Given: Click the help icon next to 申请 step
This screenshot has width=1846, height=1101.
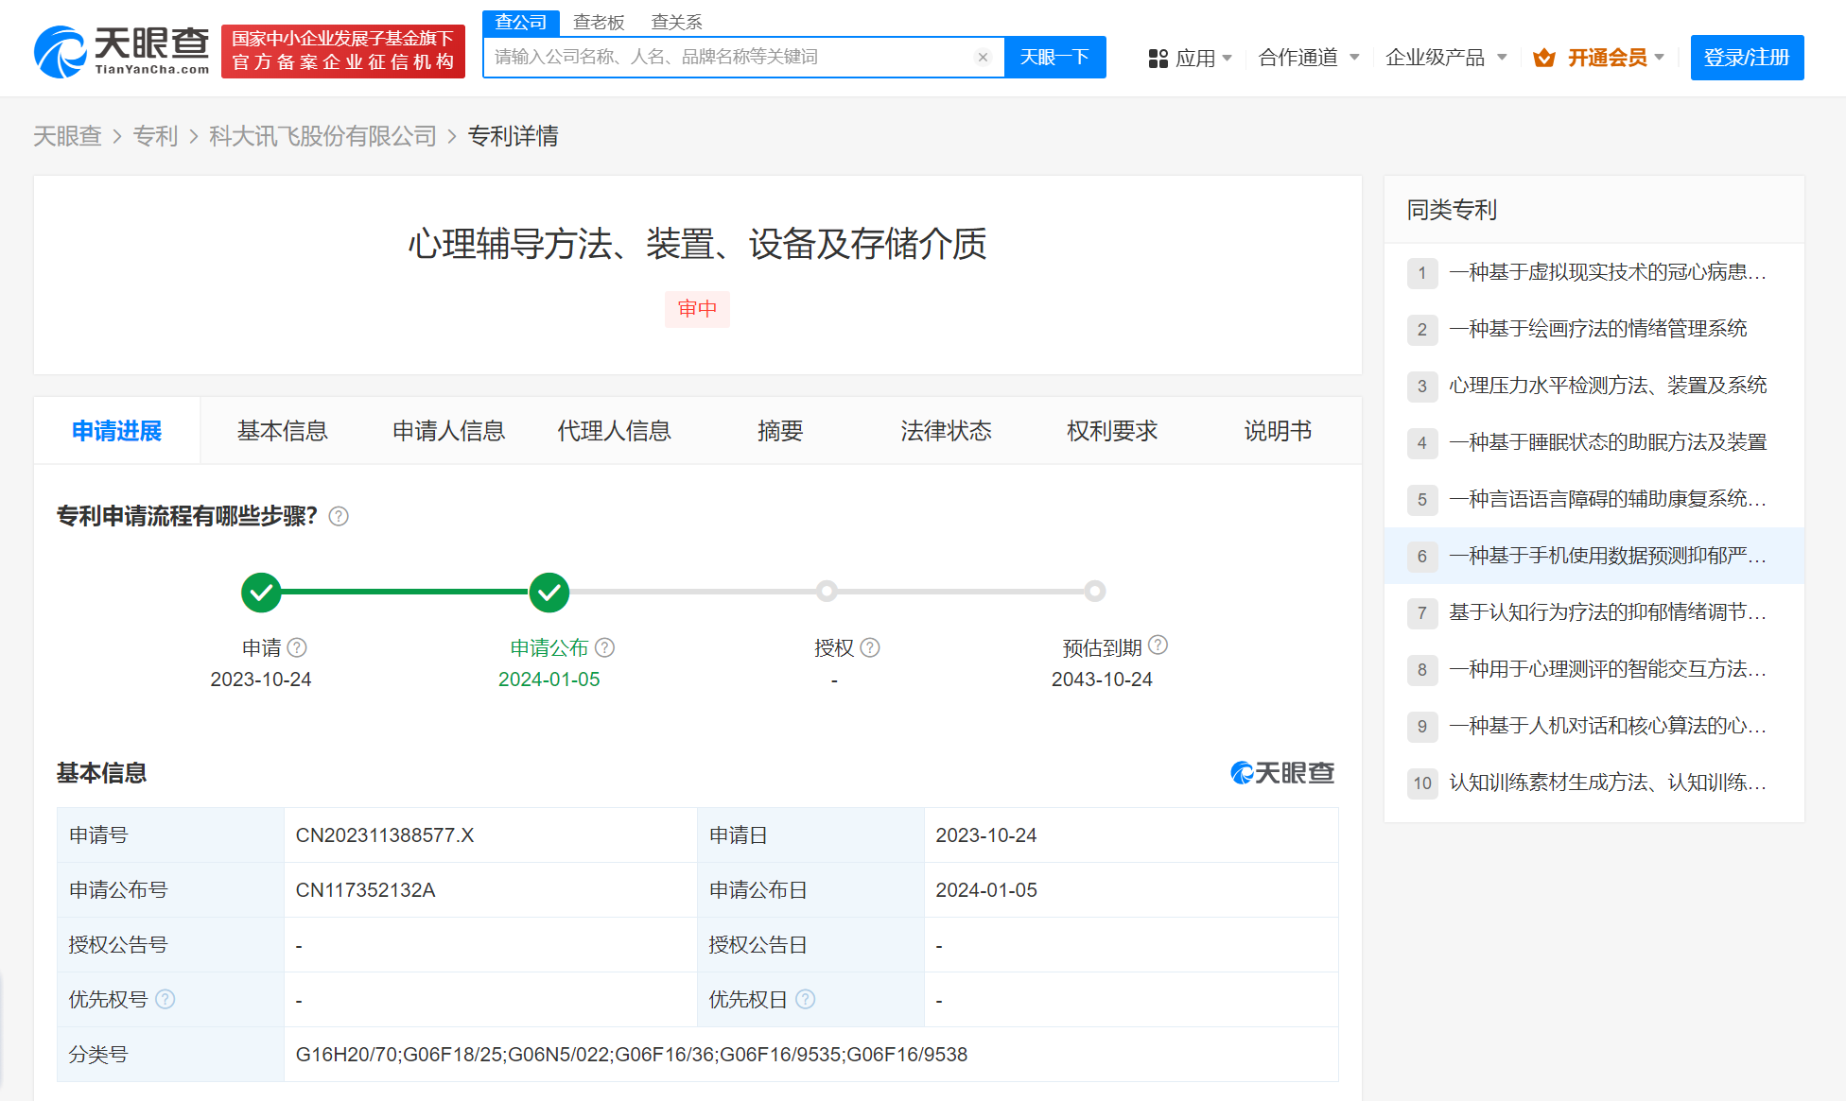Looking at the screenshot, I should tap(297, 647).
